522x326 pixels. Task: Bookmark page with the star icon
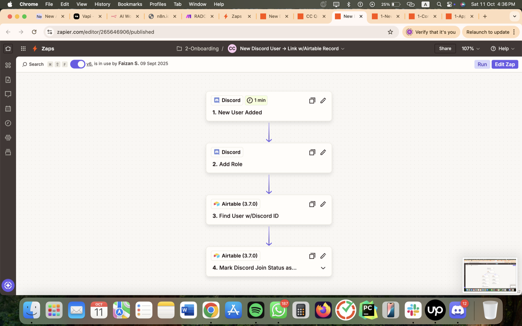[x=390, y=32]
